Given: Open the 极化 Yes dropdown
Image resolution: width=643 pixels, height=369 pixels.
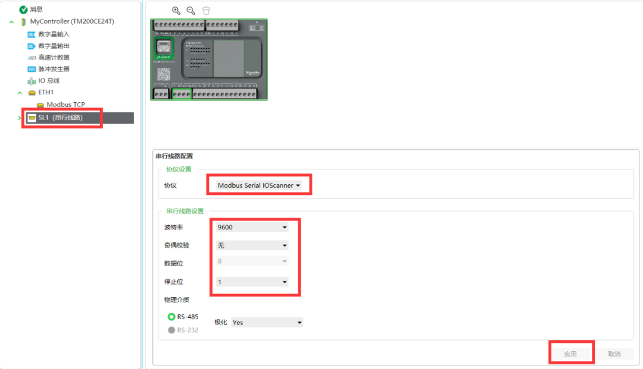Looking at the screenshot, I should pos(267,323).
